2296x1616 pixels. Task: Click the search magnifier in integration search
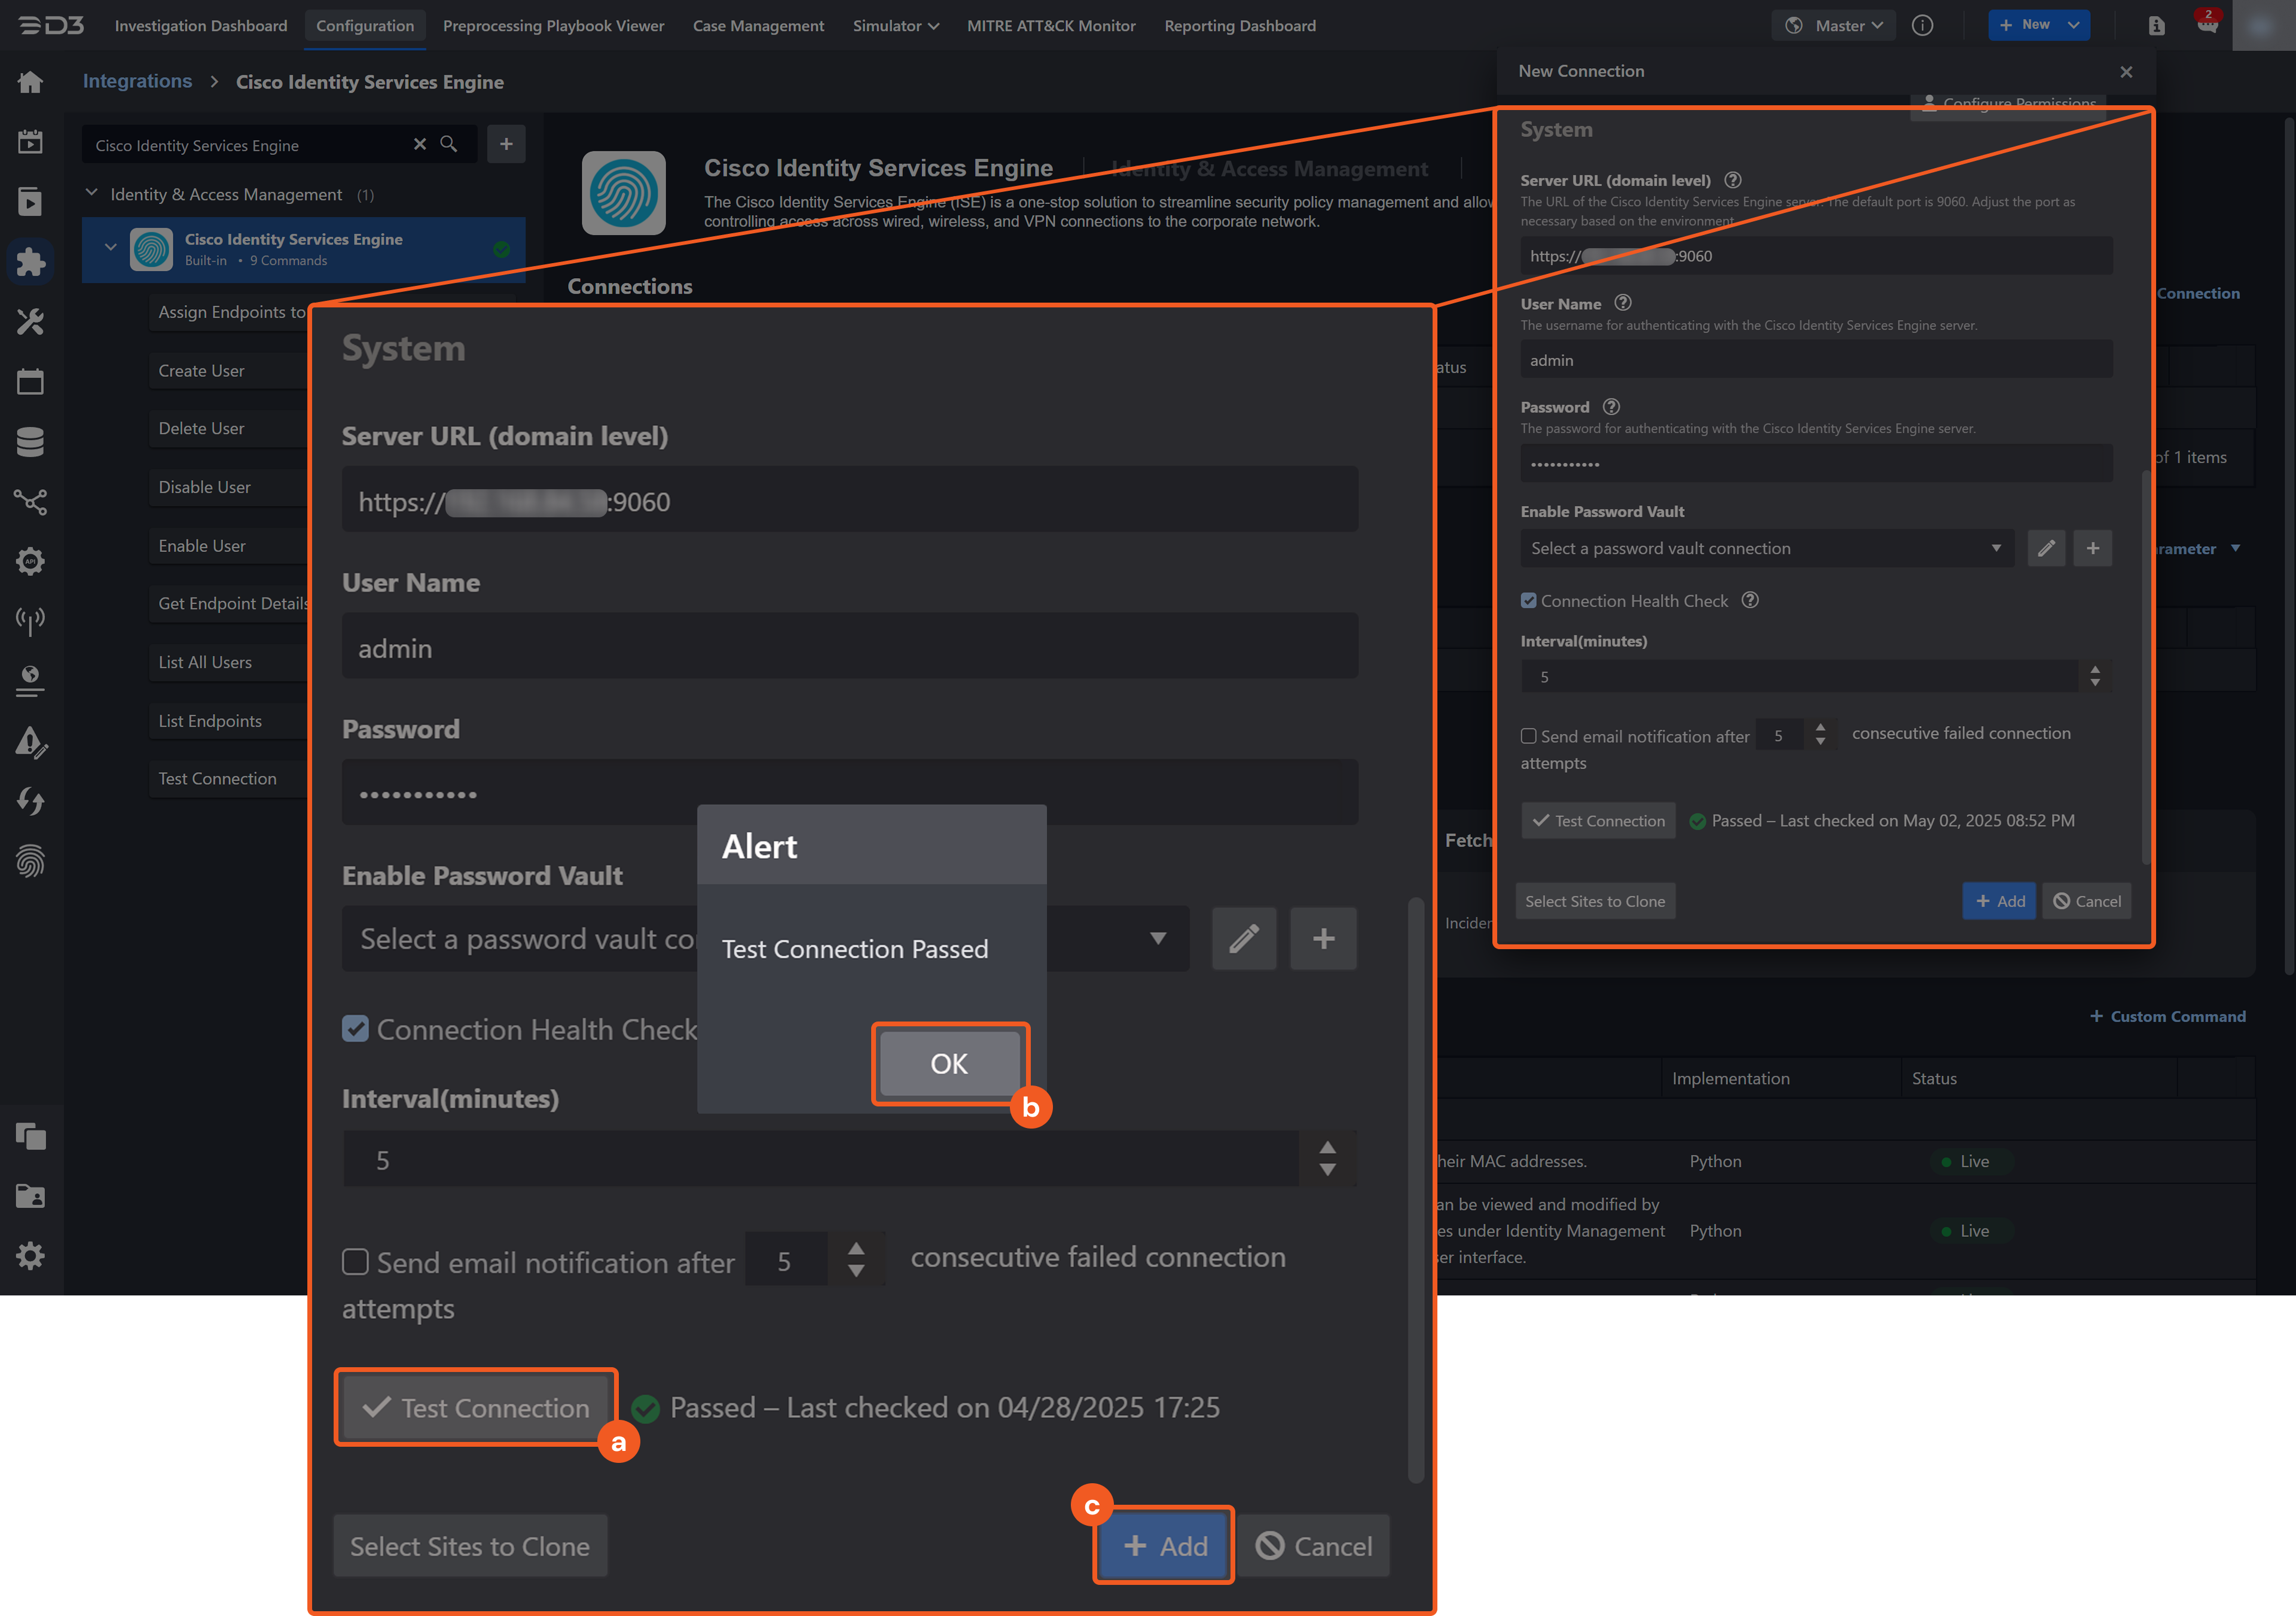(x=449, y=144)
